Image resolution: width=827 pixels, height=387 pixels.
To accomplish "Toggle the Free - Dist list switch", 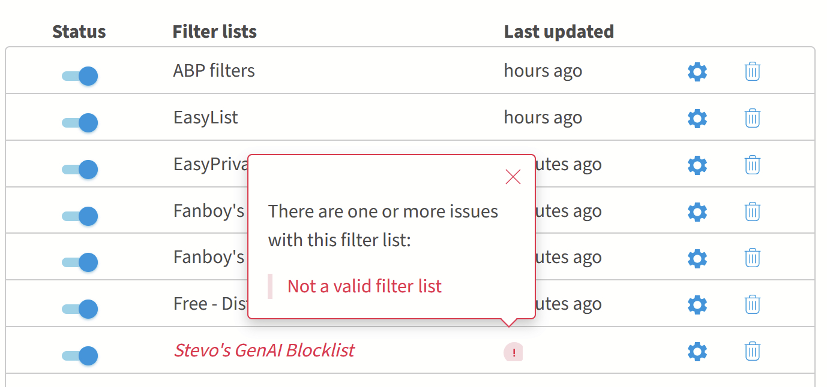I will tap(80, 309).
